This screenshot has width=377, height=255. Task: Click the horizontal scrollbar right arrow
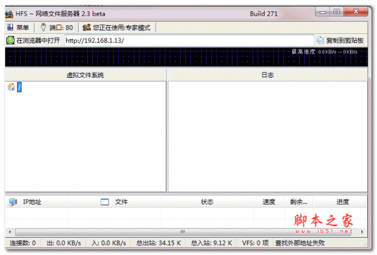coord(362,232)
